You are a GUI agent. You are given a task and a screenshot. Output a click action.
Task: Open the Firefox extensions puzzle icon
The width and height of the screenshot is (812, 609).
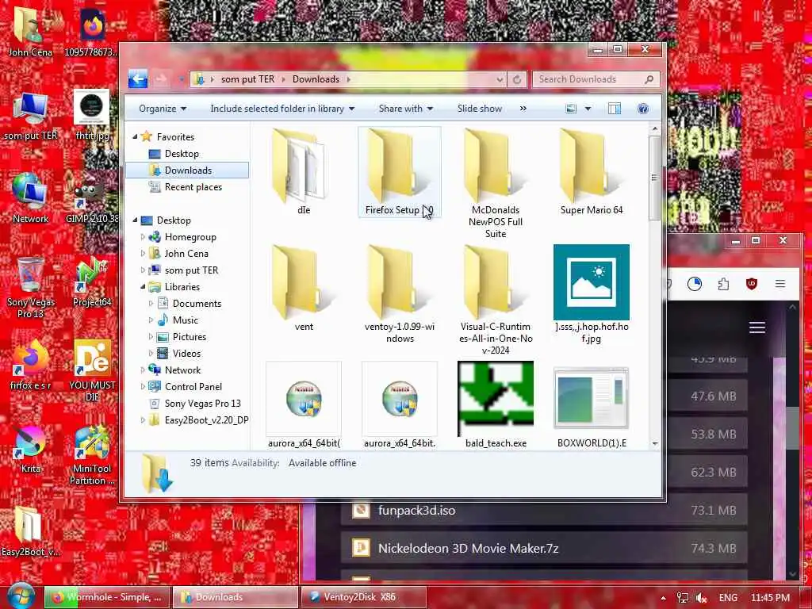(723, 284)
